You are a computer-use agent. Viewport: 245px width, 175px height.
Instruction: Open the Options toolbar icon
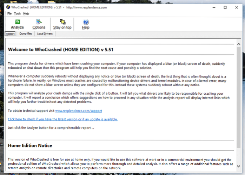point(39,24)
